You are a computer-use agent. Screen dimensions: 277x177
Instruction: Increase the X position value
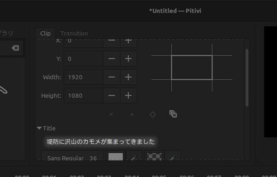click(128, 43)
